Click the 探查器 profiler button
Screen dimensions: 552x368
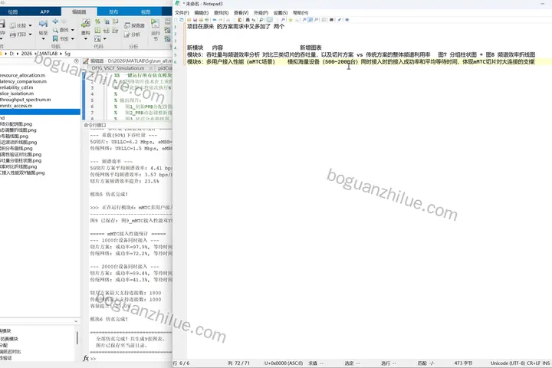134,25
